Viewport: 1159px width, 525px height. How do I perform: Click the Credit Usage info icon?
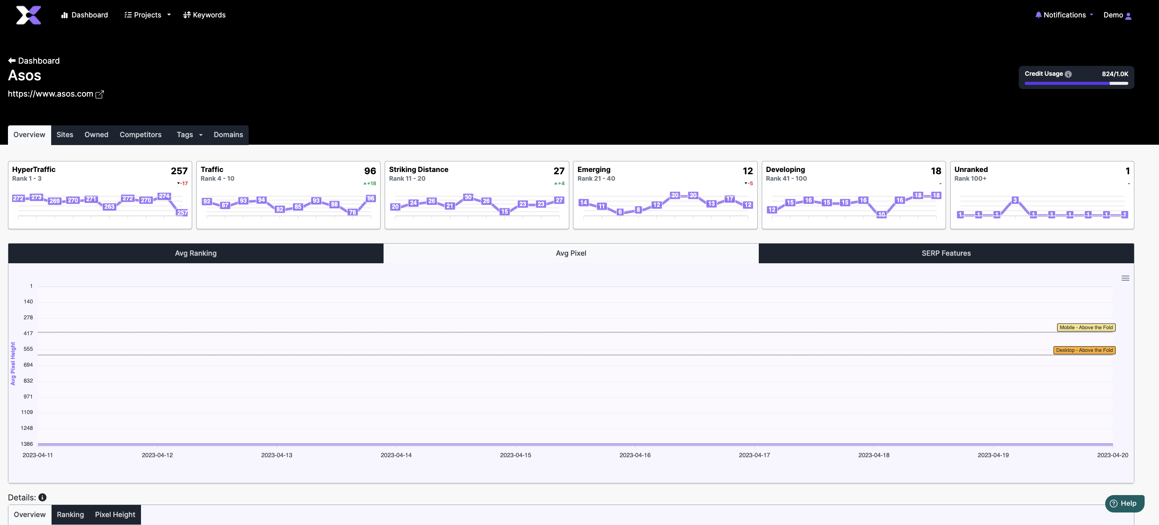(1068, 74)
